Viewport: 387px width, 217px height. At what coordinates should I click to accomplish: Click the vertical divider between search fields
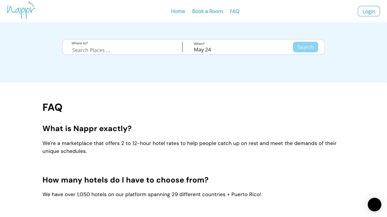182,47
